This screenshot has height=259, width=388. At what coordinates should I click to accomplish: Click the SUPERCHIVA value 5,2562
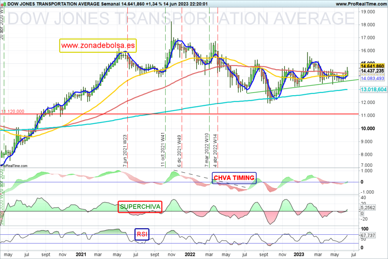(368, 208)
